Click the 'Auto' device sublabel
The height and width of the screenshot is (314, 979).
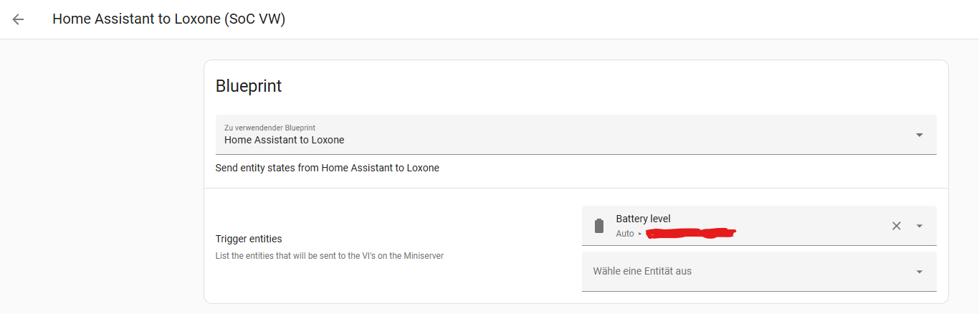pos(625,234)
